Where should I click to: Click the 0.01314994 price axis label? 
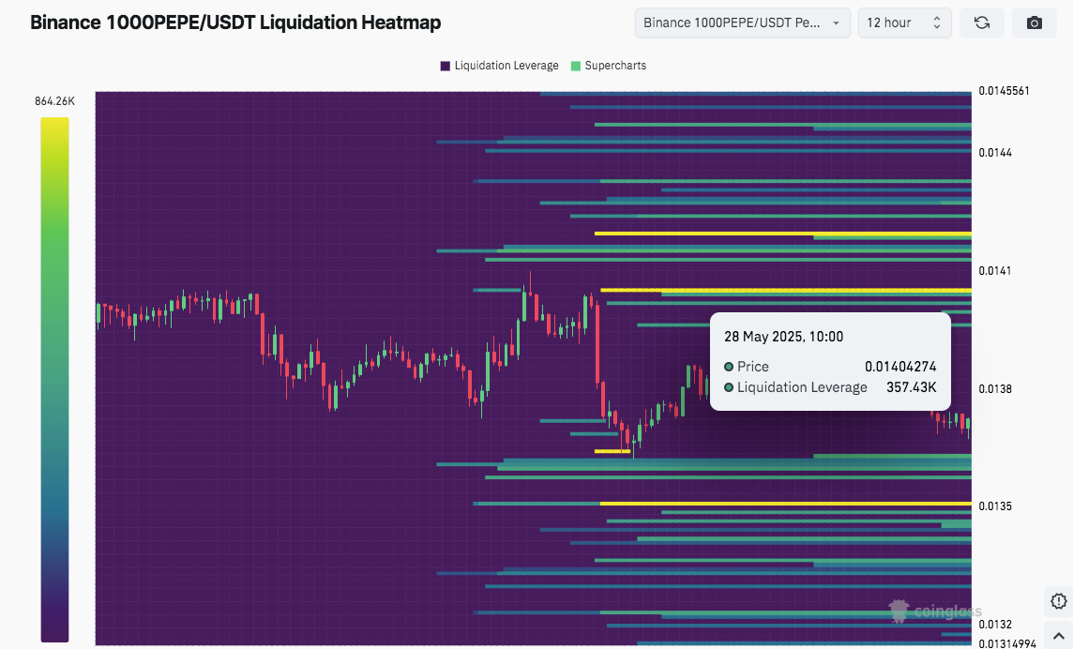pyautogui.click(x=1007, y=643)
